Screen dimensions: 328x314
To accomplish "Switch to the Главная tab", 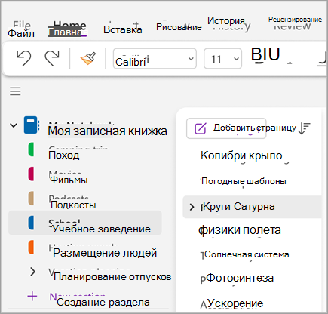I will click(67, 32).
